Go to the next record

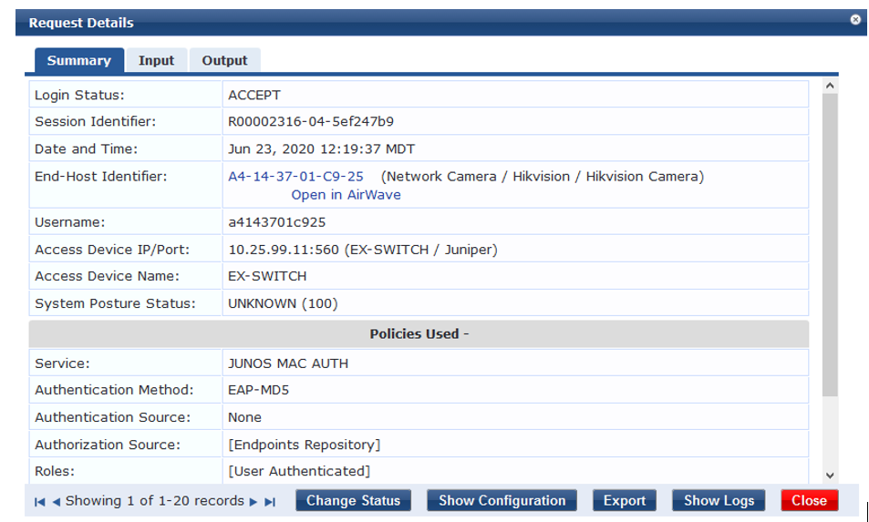[x=253, y=502]
